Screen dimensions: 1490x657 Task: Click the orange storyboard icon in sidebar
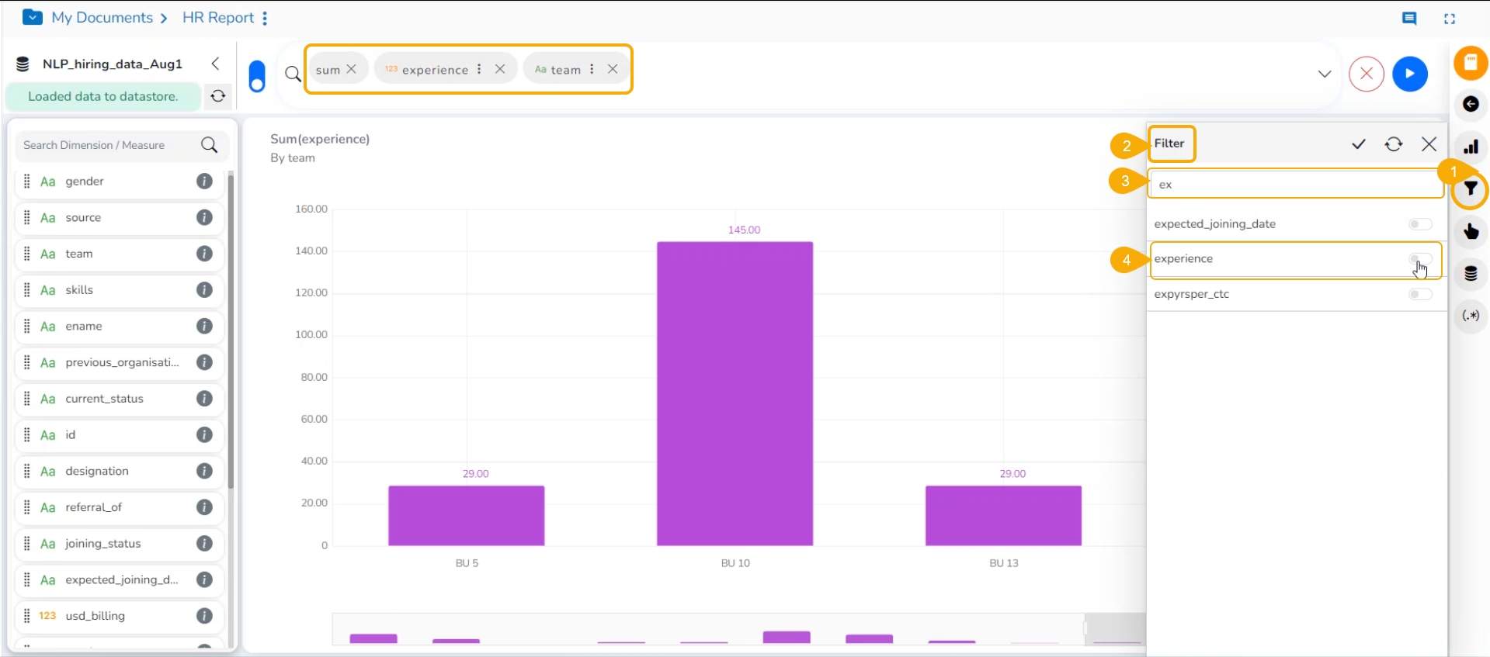(x=1471, y=63)
